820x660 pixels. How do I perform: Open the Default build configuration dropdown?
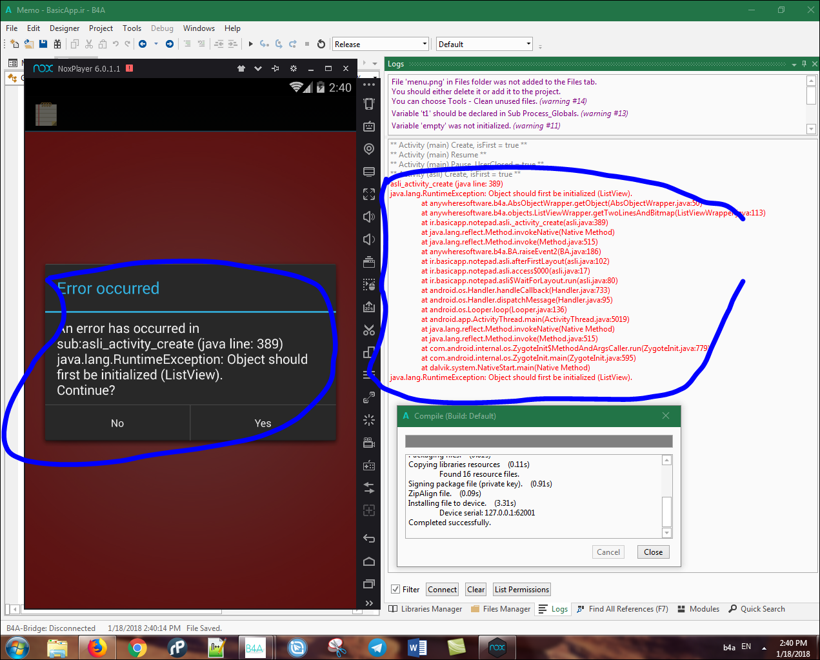484,44
